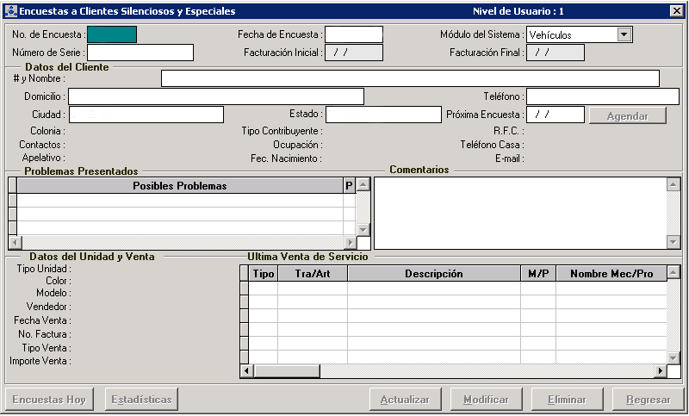Click the No. de Encuesta teal field
This screenshot has width=689, height=416.
pyautogui.click(x=112, y=35)
